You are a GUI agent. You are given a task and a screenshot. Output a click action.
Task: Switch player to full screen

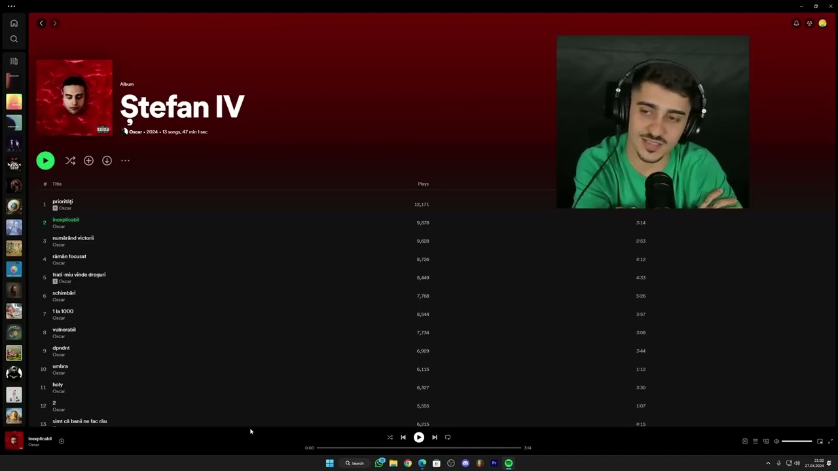coord(831,442)
